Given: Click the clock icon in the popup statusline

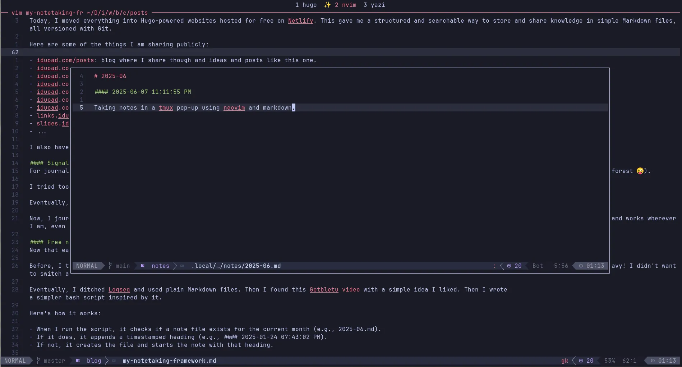Looking at the screenshot, I should pos(581,266).
